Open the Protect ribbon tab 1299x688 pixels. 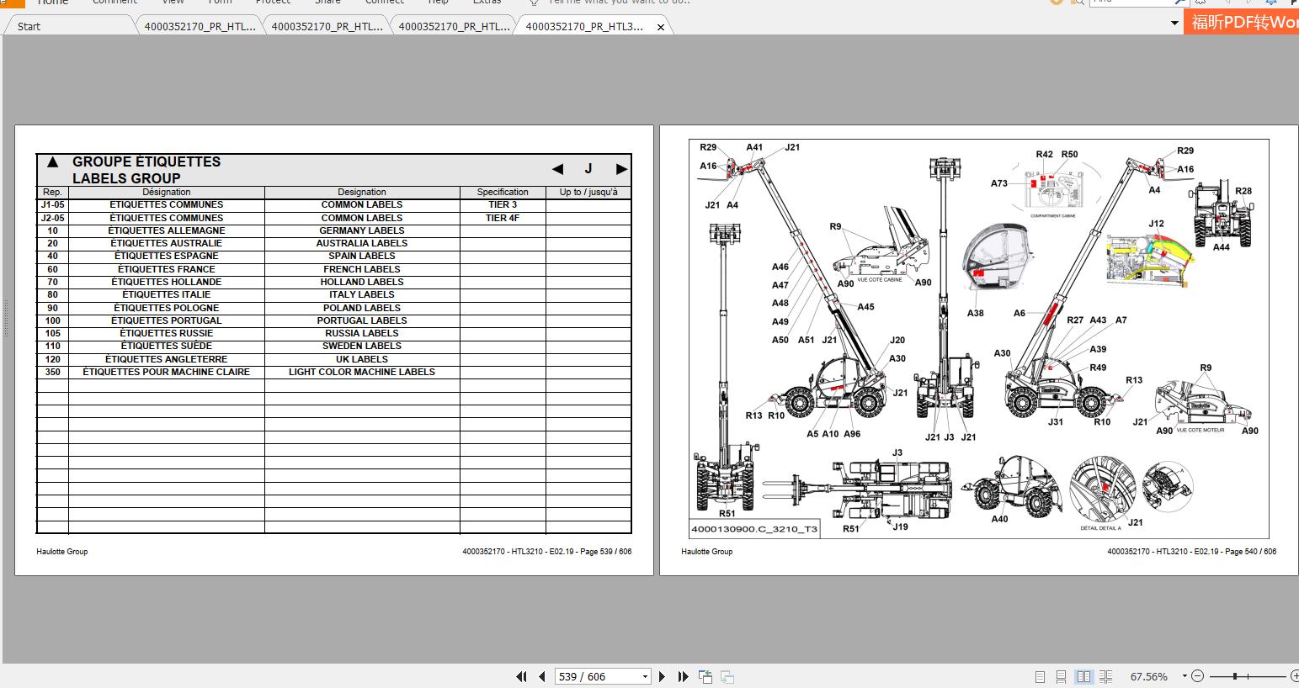[273, 3]
